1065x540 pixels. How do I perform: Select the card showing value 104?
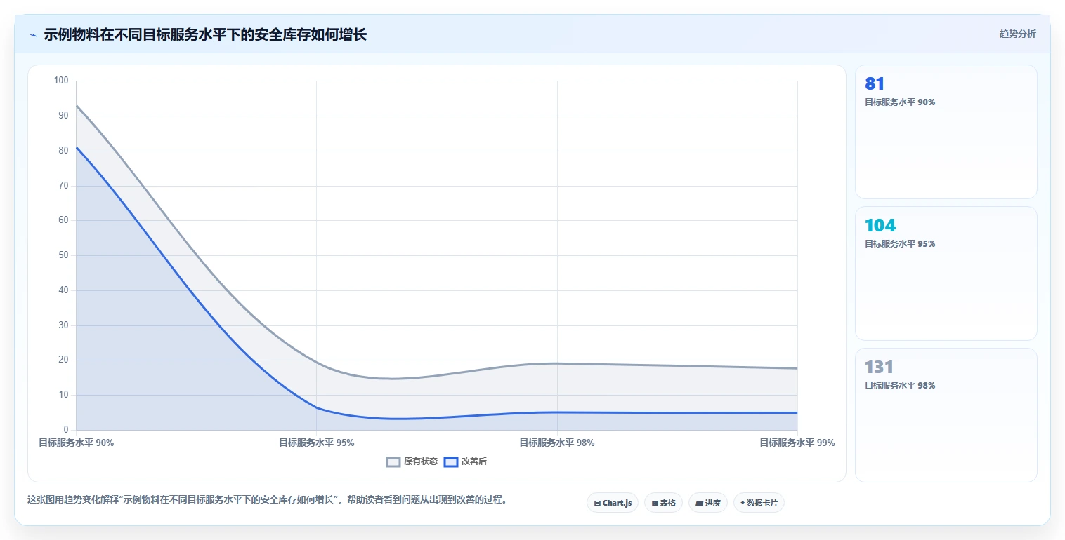(946, 274)
